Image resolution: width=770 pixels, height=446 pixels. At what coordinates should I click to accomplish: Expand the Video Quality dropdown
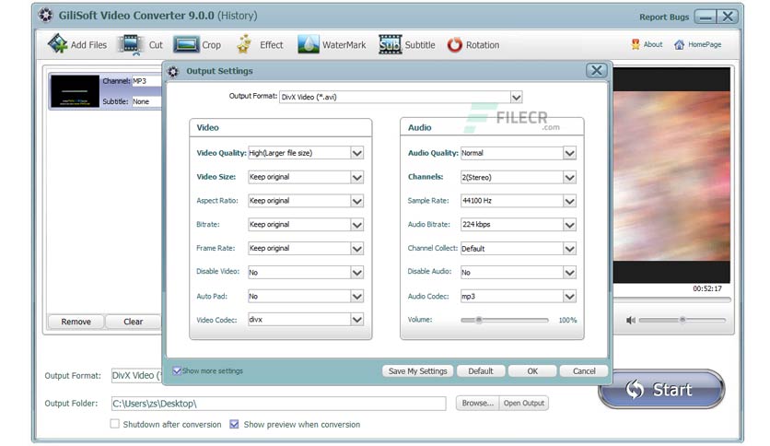357,153
